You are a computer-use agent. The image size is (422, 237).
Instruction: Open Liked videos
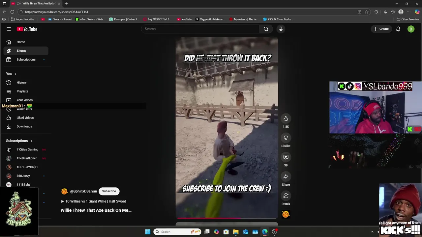pyautogui.click(x=26, y=118)
